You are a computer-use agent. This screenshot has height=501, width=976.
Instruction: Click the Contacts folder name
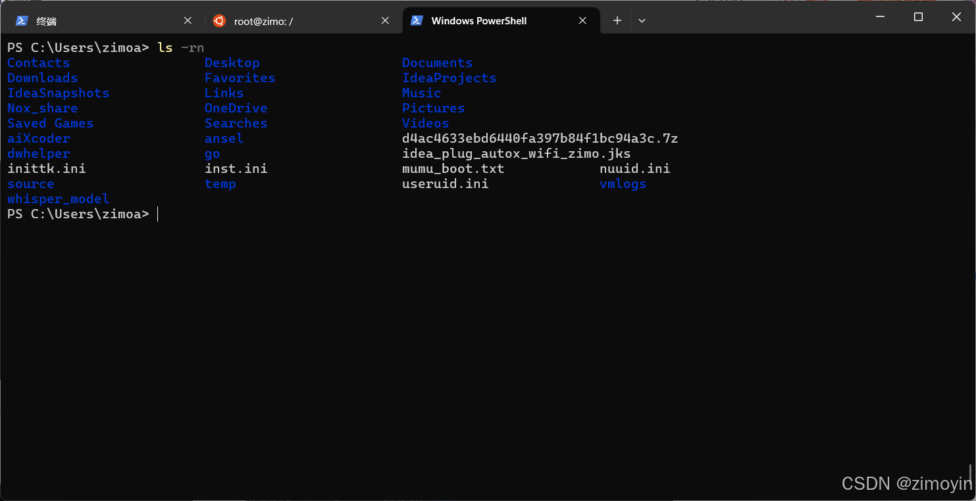coord(38,63)
